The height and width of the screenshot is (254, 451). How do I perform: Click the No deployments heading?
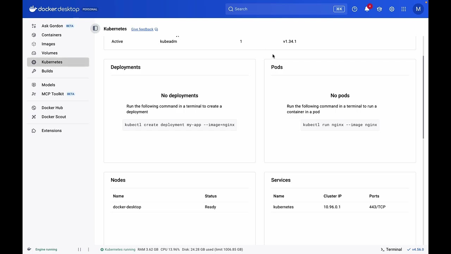click(180, 96)
